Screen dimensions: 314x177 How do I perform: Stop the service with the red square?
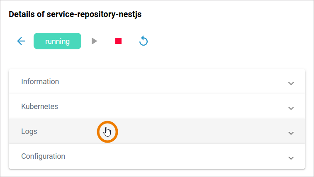pyautogui.click(x=119, y=41)
